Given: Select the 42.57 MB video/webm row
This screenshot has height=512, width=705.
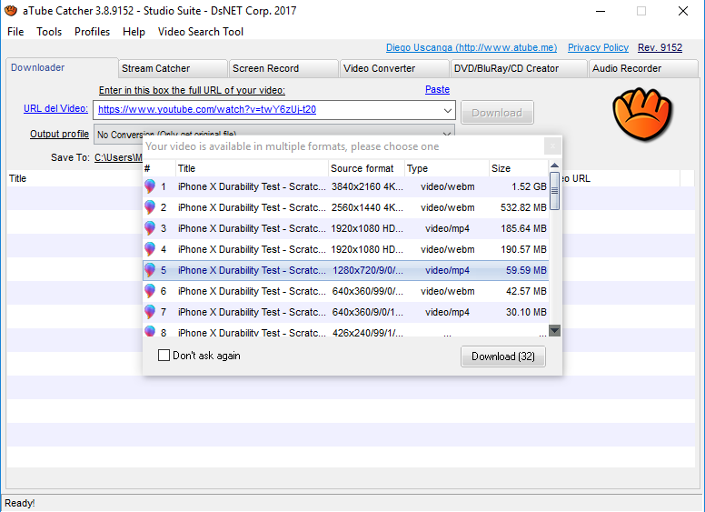Looking at the screenshot, I should click(x=346, y=291).
